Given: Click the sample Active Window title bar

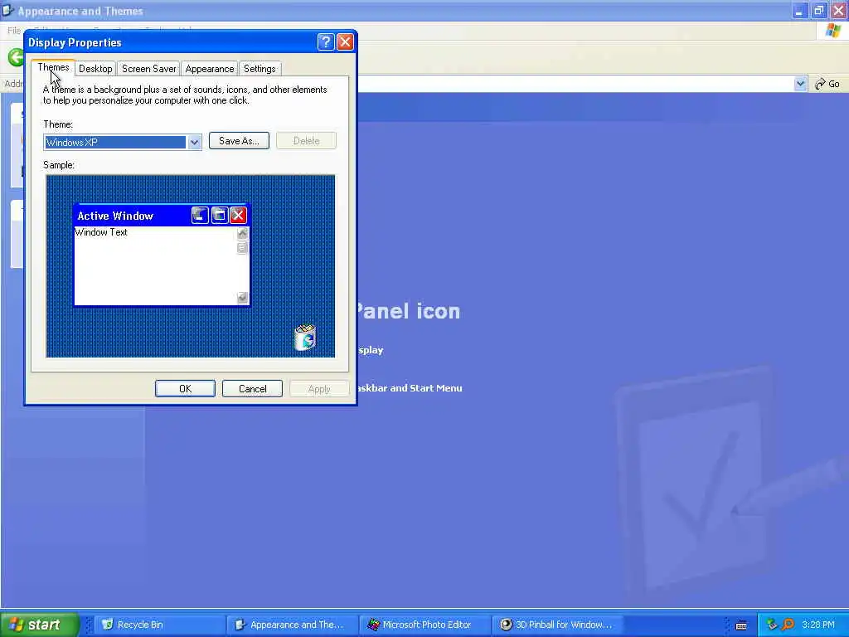Looking at the screenshot, I should click(162, 216).
